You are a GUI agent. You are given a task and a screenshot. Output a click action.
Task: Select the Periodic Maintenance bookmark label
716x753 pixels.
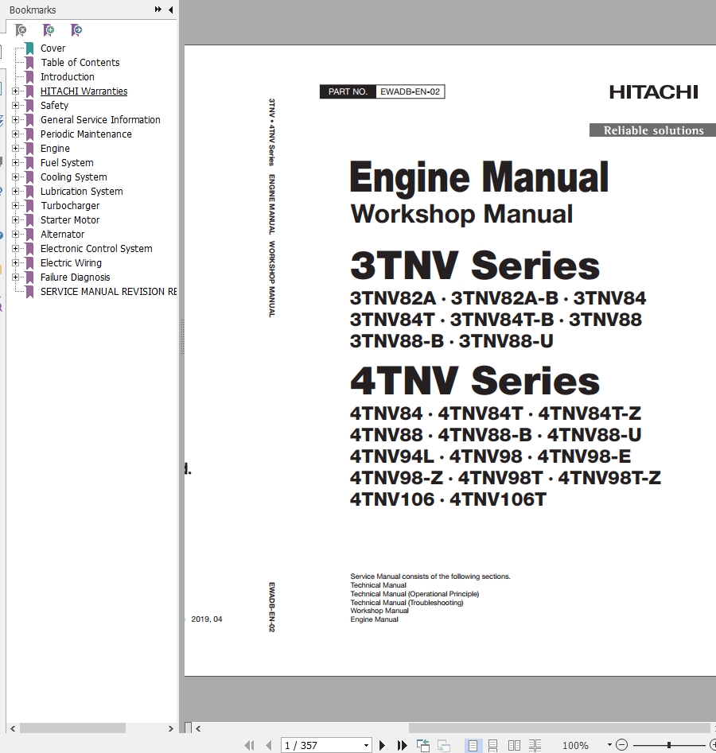point(86,134)
